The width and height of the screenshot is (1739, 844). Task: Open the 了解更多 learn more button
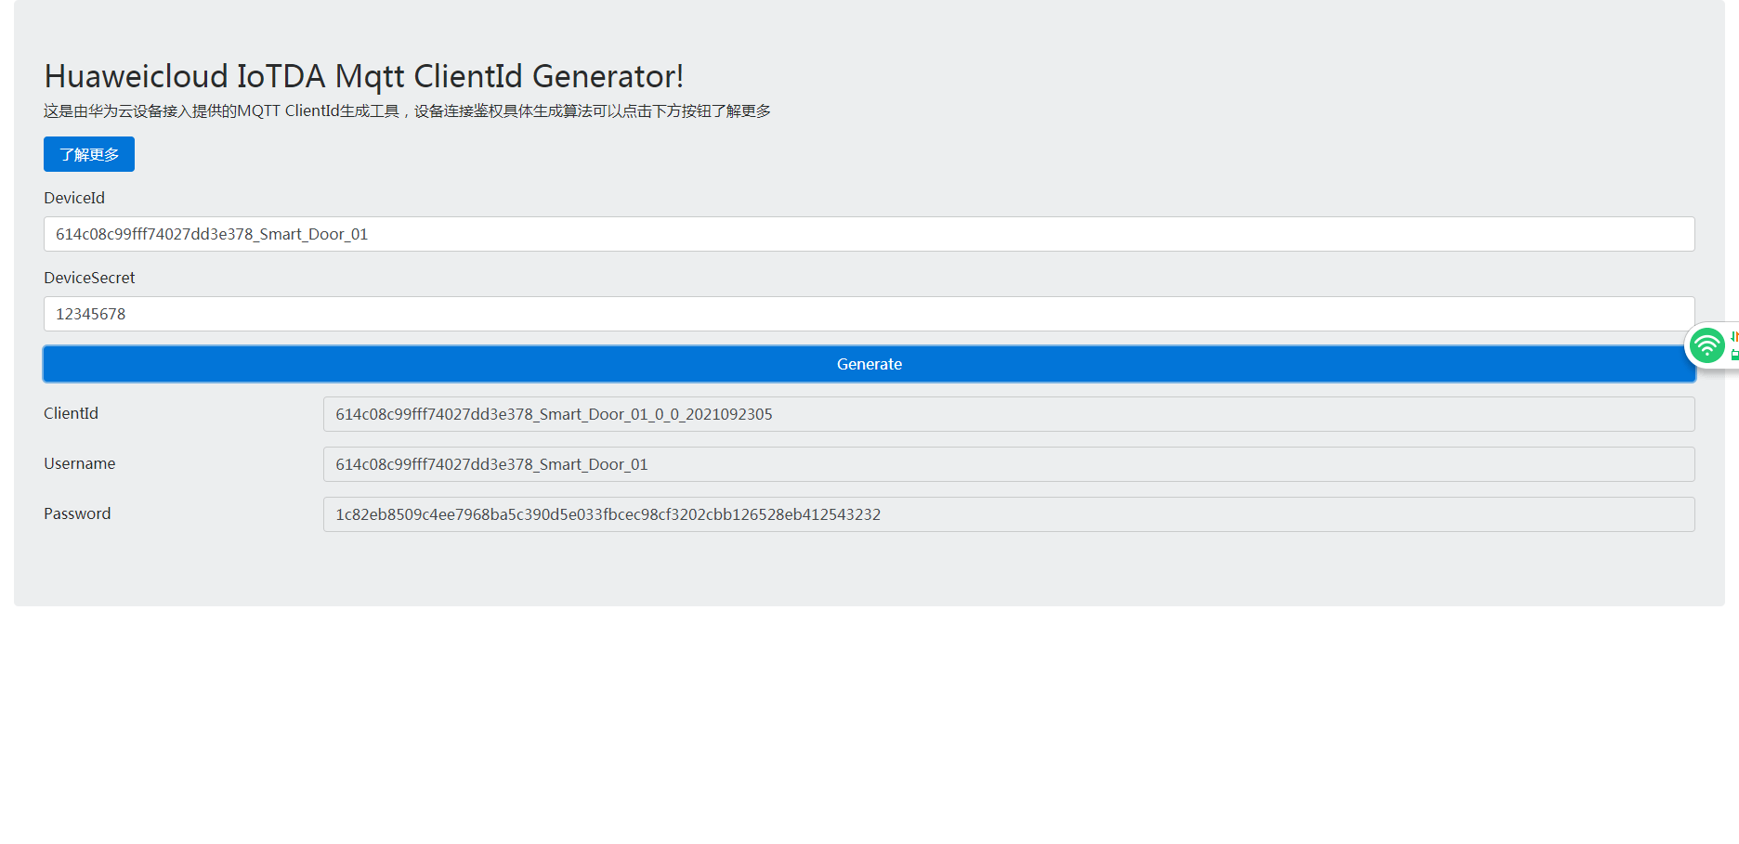[89, 154]
